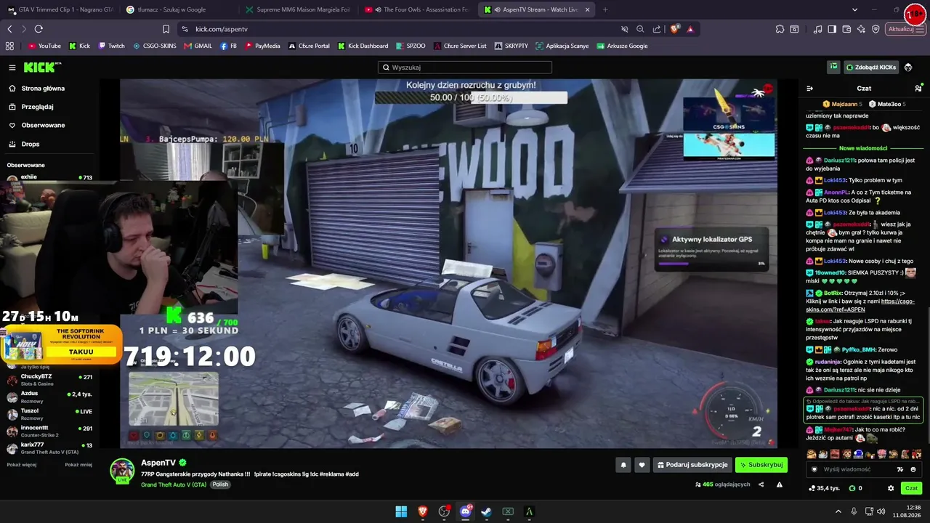Open the browser tab search dropdown
This screenshot has width=930, height=523.
point(854,9)
